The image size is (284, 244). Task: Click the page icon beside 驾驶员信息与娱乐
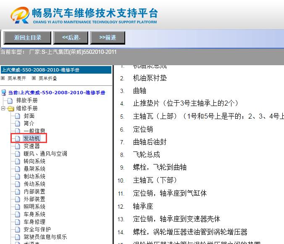(x=17, y=237)
